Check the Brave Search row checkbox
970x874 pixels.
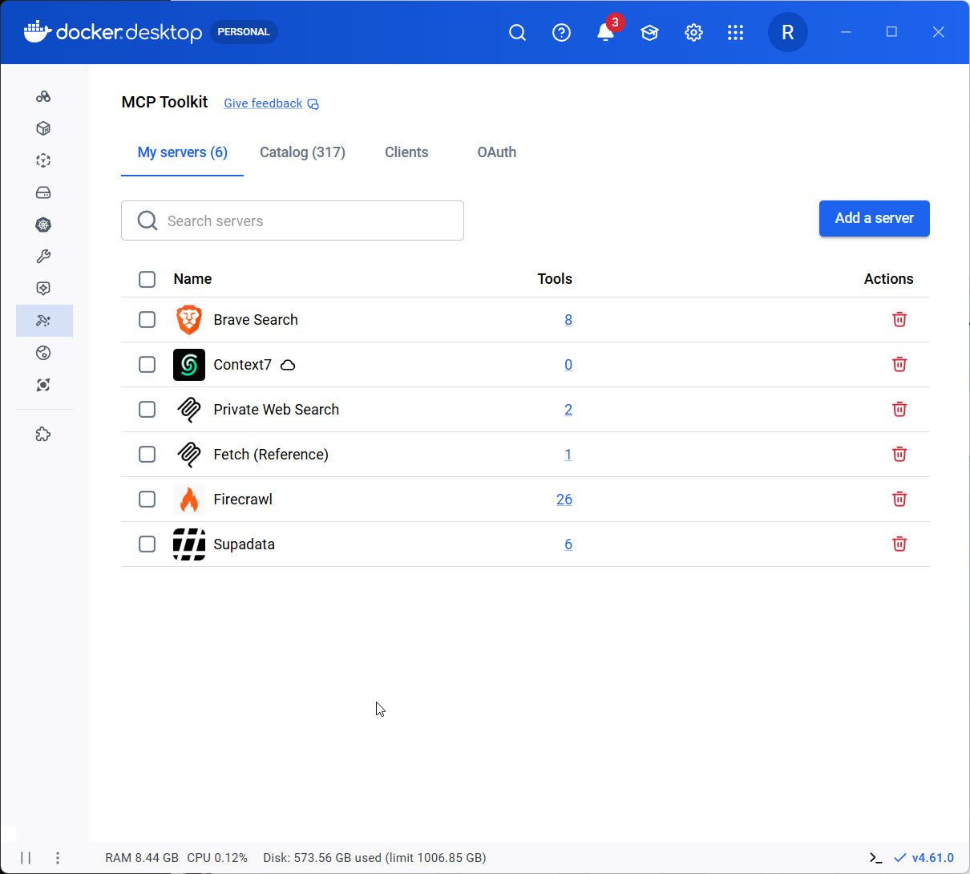147,319
